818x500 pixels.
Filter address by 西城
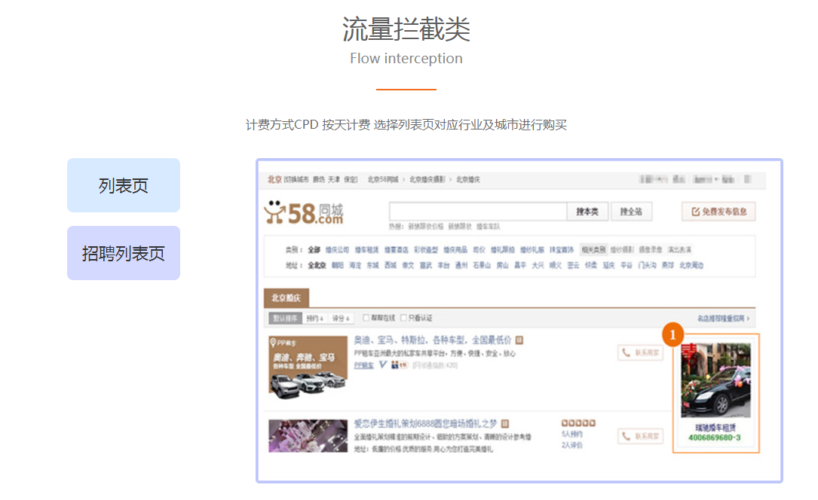pyautogui.click(x=391, y=266)
